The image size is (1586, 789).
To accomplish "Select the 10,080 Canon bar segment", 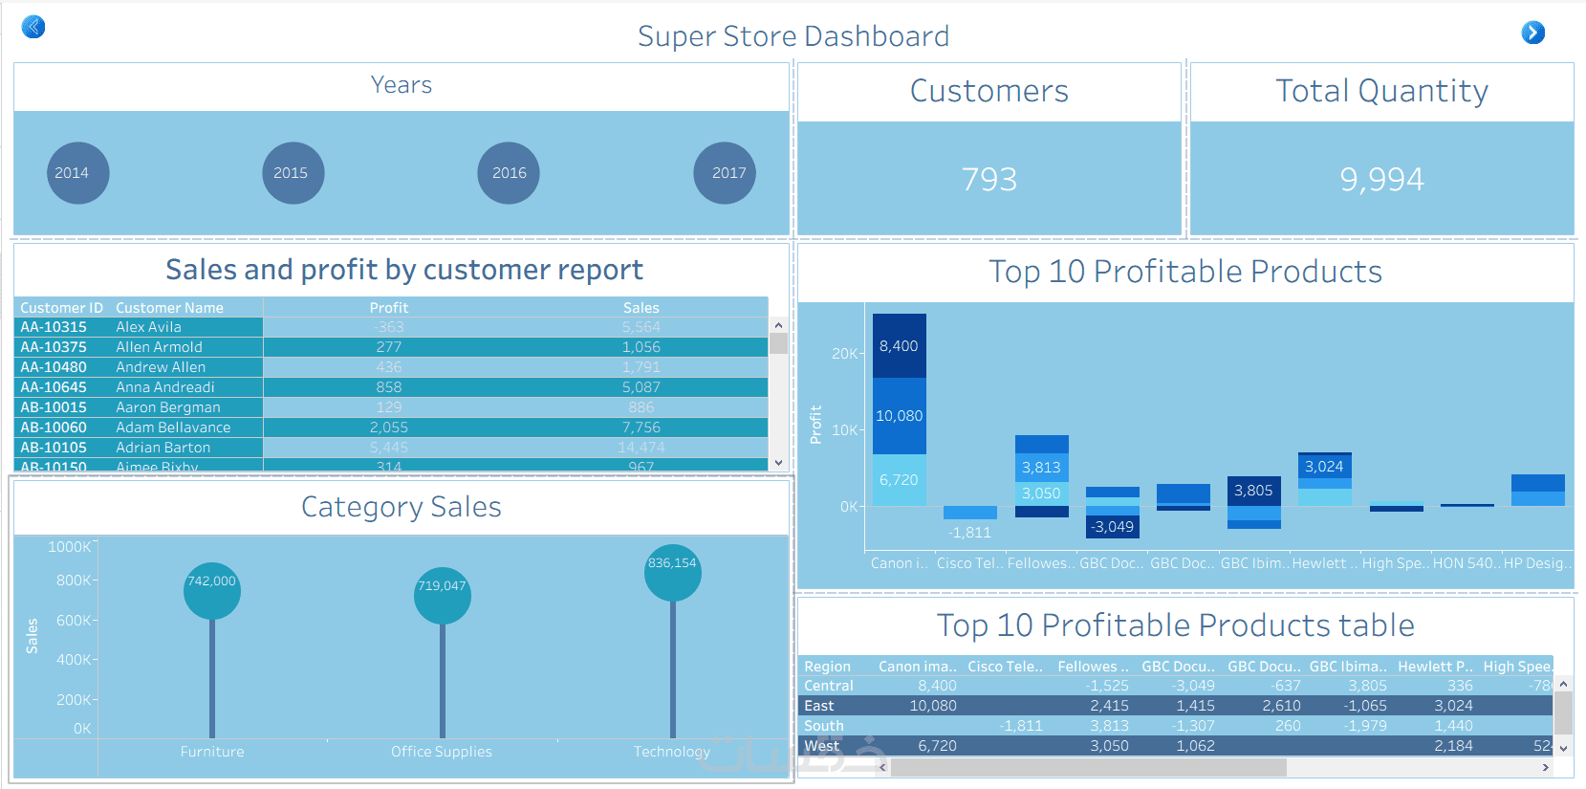I will [x=900, y=416].
